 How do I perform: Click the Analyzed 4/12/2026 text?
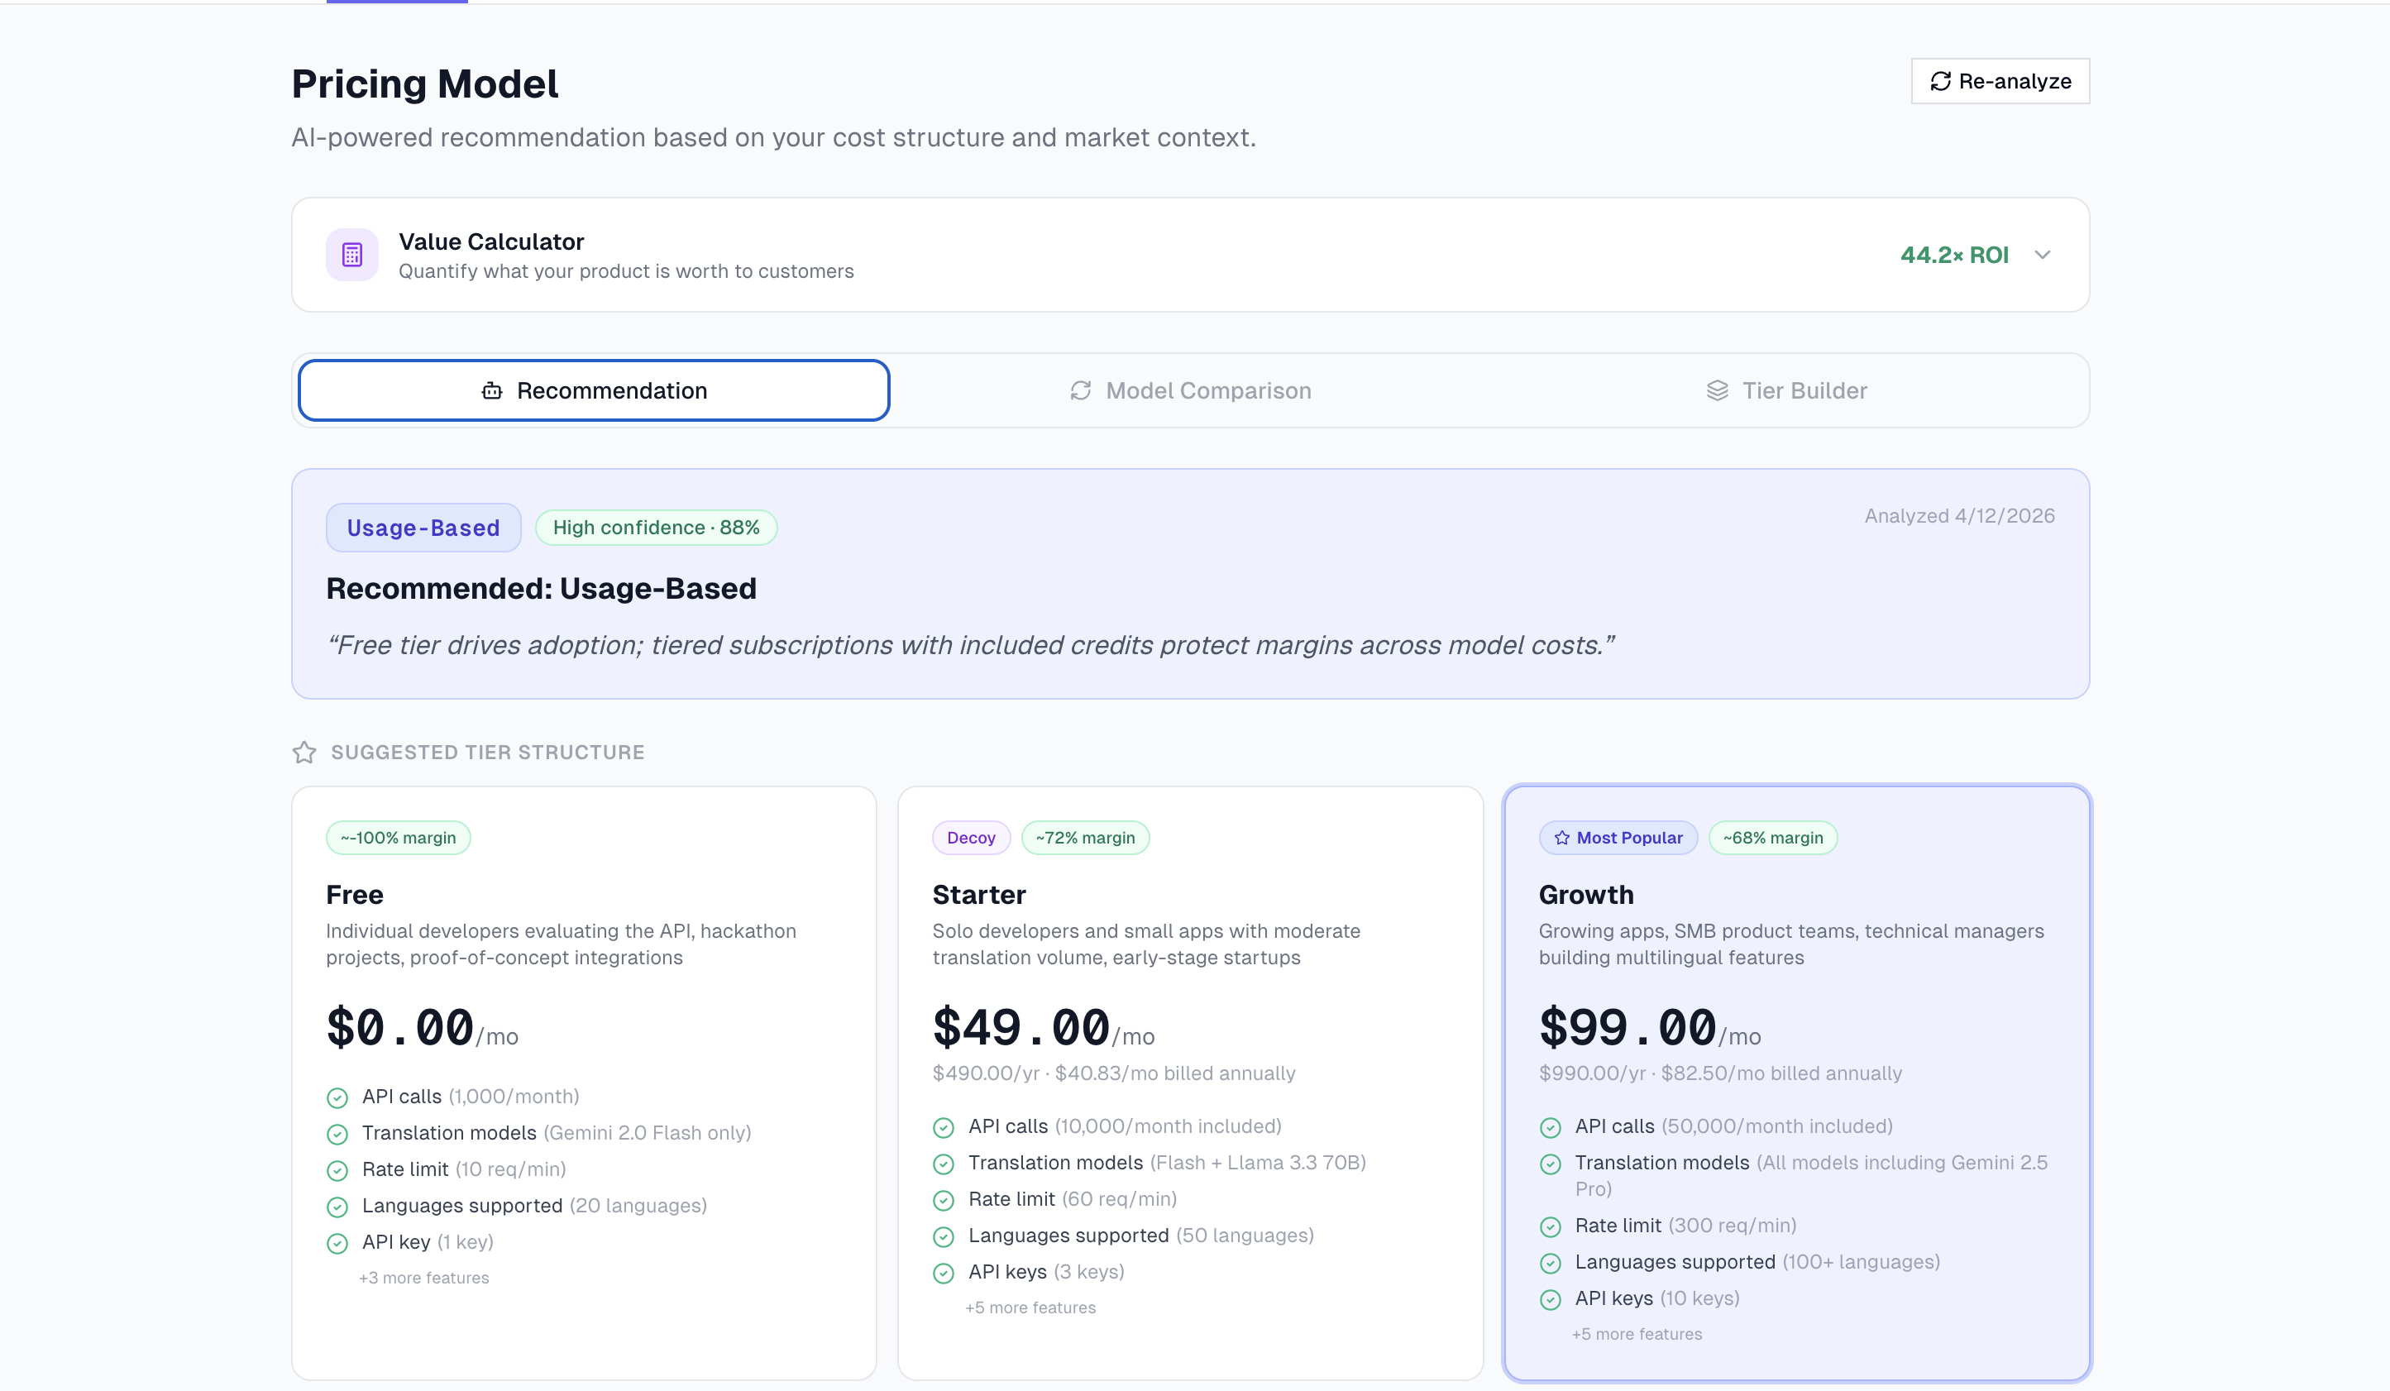point(1959,516)
